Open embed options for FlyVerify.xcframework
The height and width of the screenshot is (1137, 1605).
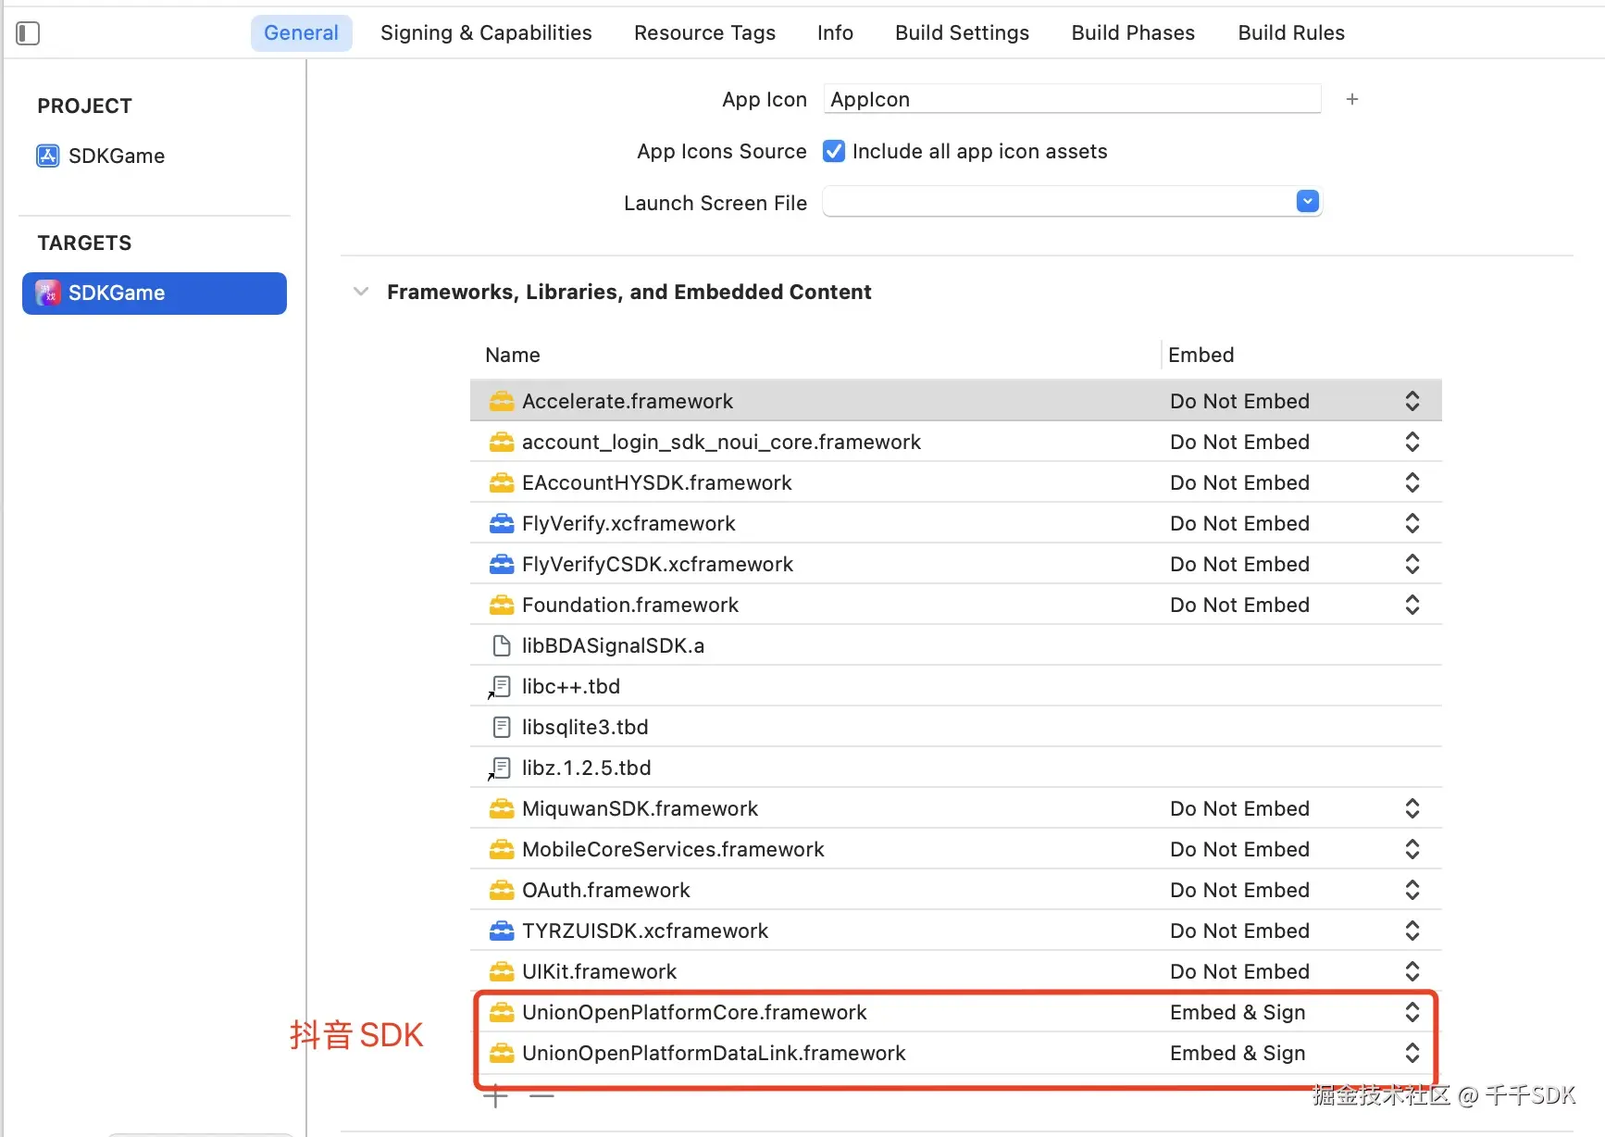click(1412, 523)
